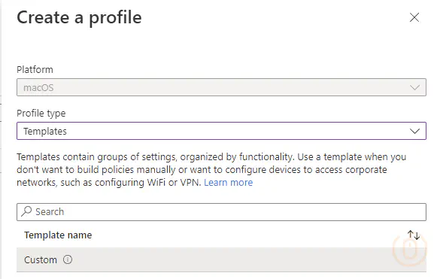The height and width of the screenshot is (279, 440).
Task: Expand the chevron on Profile type field
Action: (414, 131)
